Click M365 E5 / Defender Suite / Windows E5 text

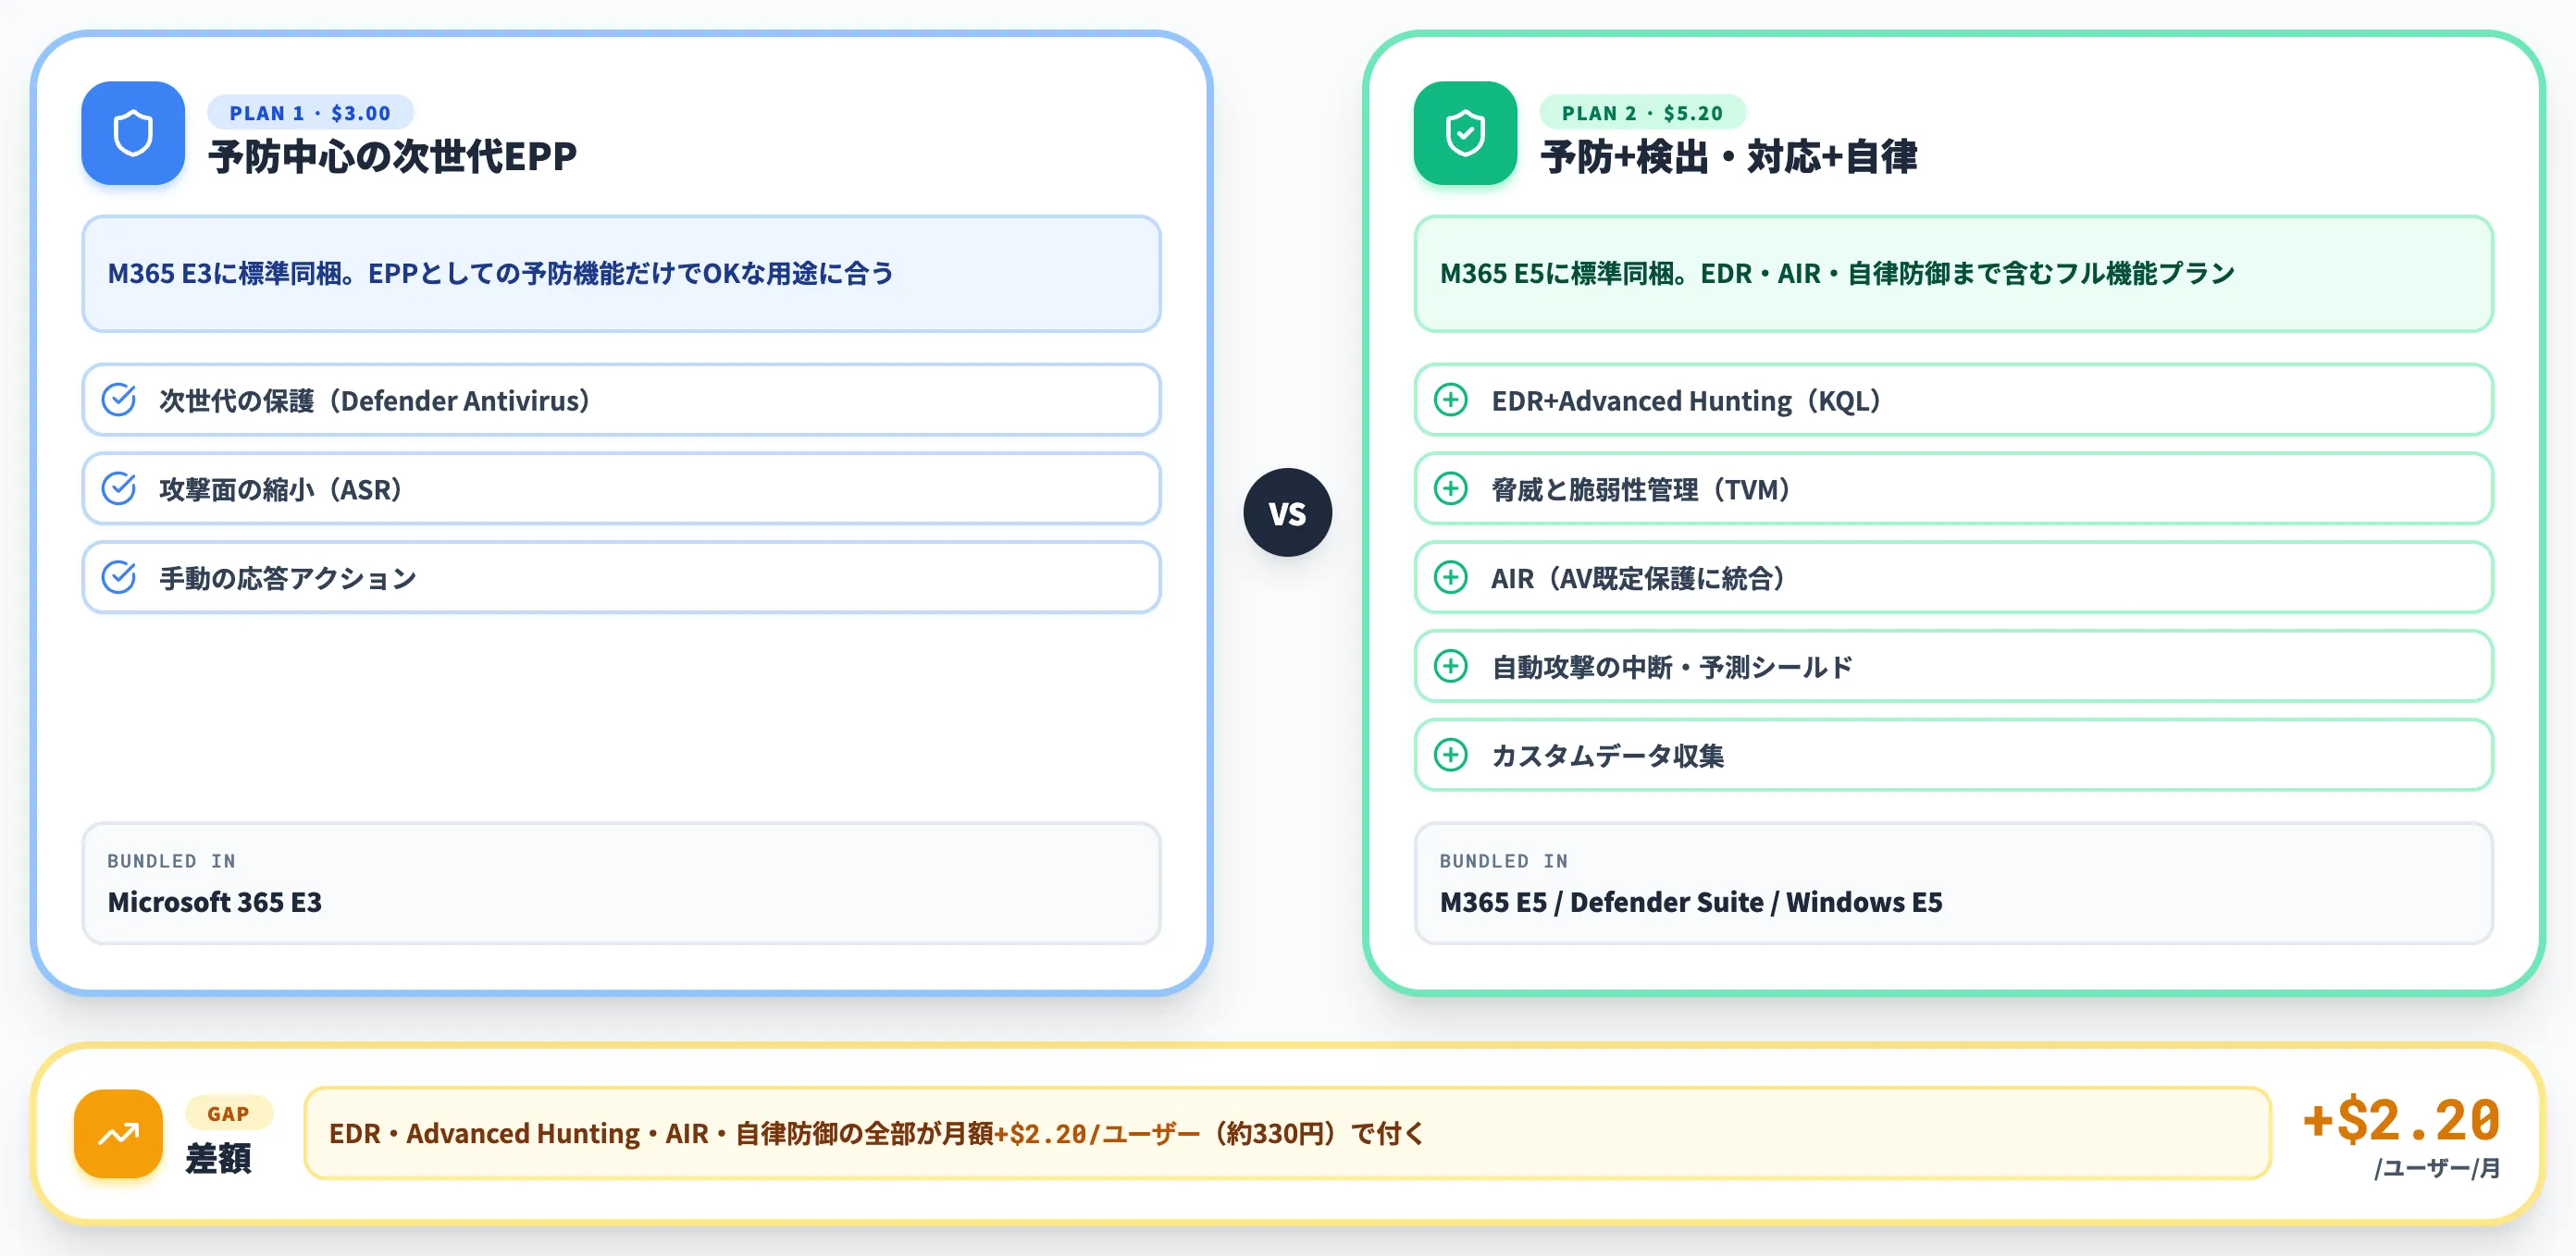tap(1691, 903)
